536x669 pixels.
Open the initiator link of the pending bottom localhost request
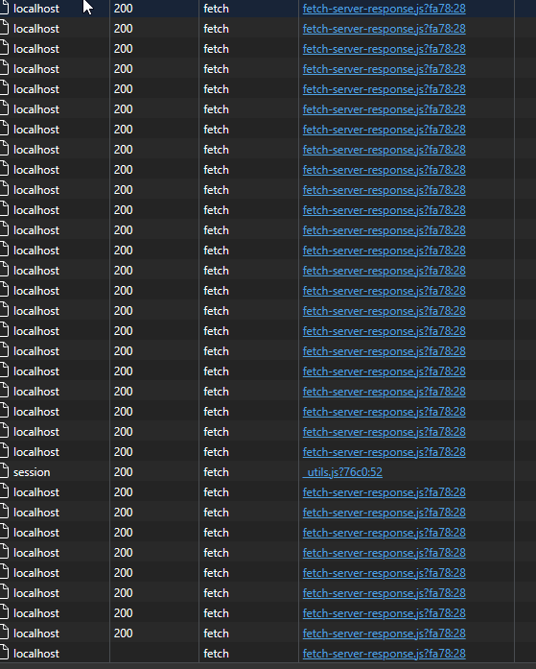coord(384,654)
